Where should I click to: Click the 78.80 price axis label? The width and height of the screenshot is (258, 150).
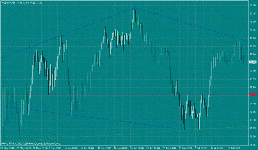pos(253,38)
